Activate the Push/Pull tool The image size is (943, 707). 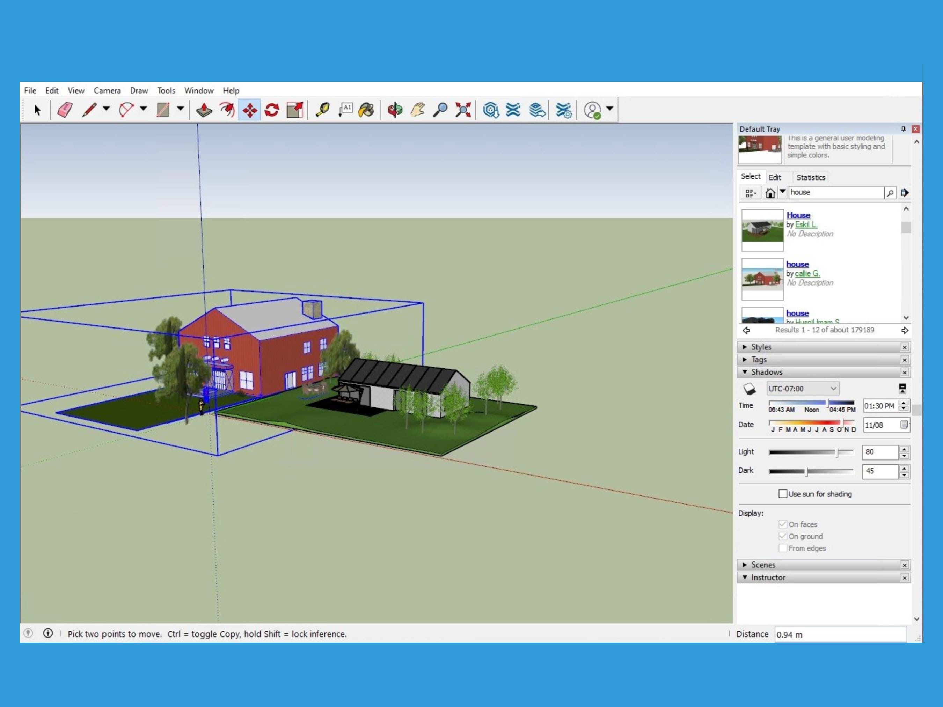point(204,110)
